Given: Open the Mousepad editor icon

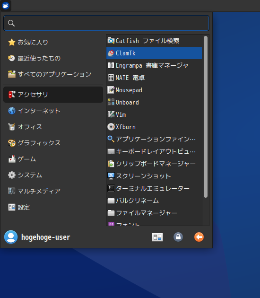Looking at the screenshot, I should pyautogui.click(x=111, y=90).
